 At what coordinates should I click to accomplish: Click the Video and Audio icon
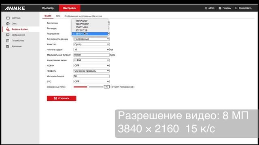8,29
